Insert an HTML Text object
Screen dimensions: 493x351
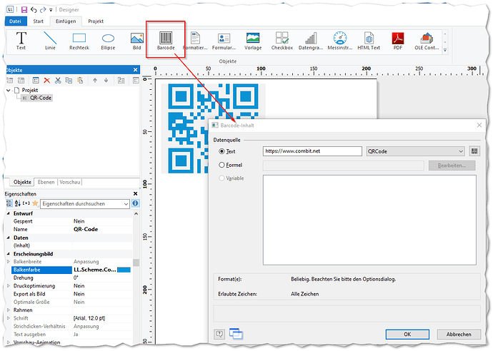369,41
